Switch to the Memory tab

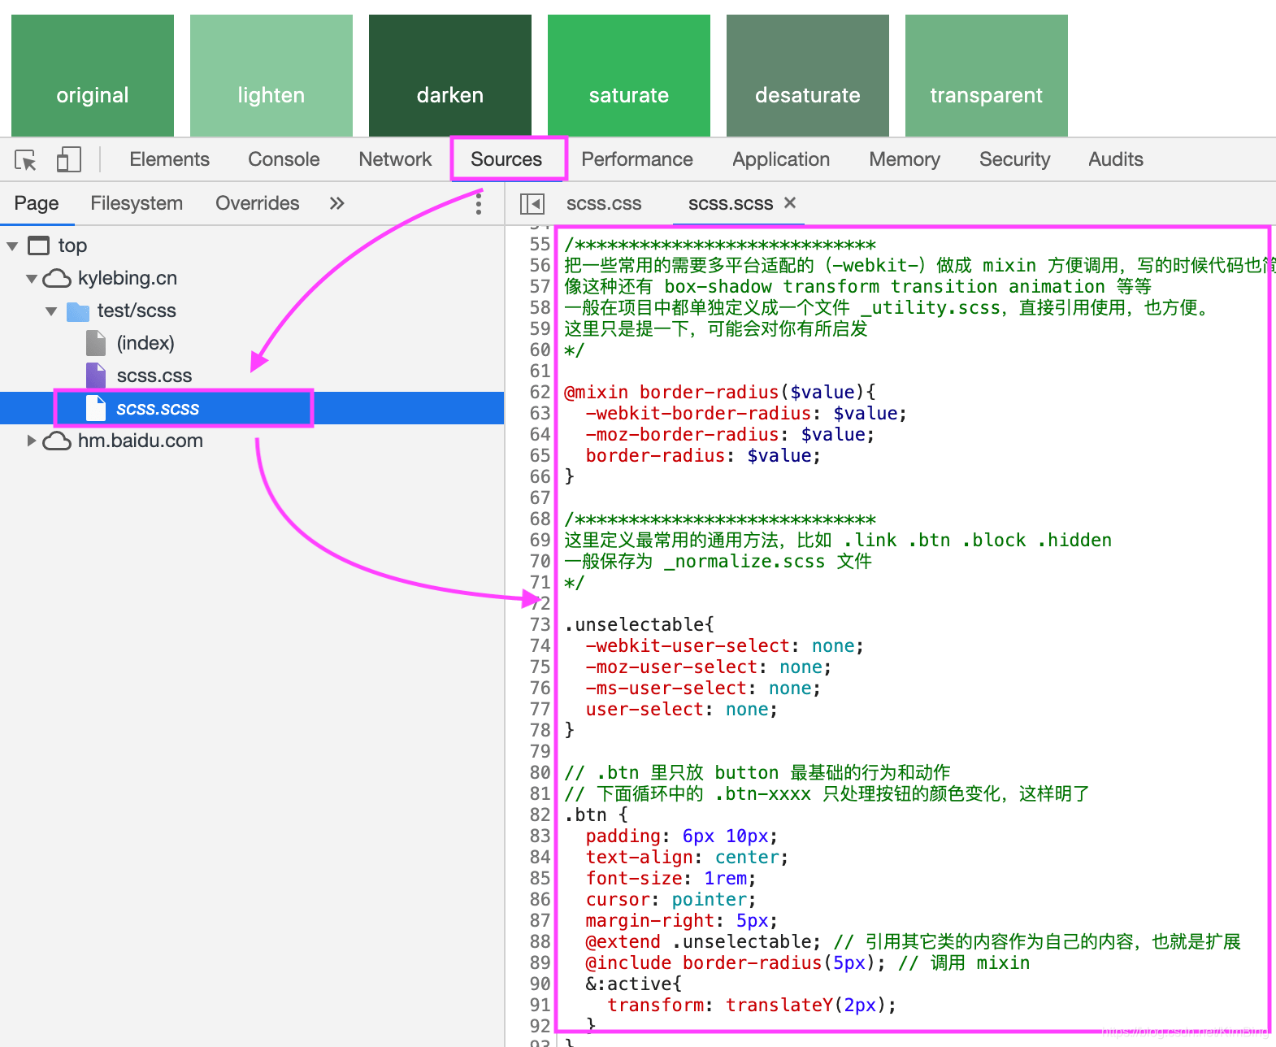(905, 159)
